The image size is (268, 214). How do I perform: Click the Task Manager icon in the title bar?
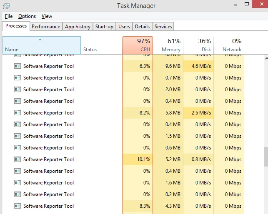tap(6, 6)
